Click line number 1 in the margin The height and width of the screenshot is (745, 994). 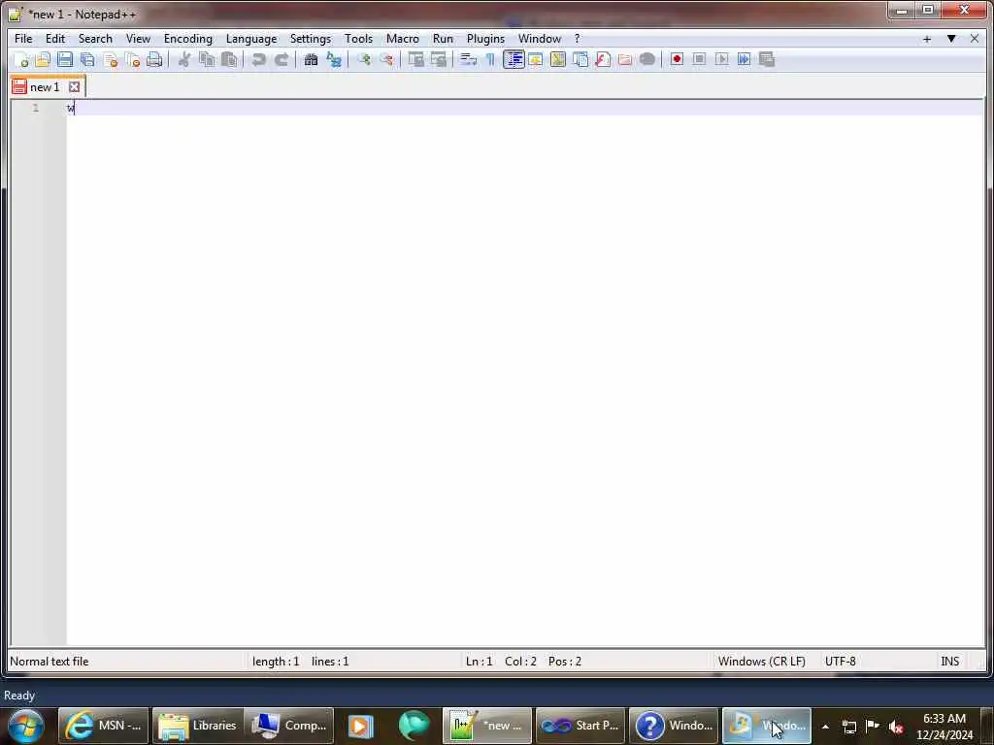point(36,108)
